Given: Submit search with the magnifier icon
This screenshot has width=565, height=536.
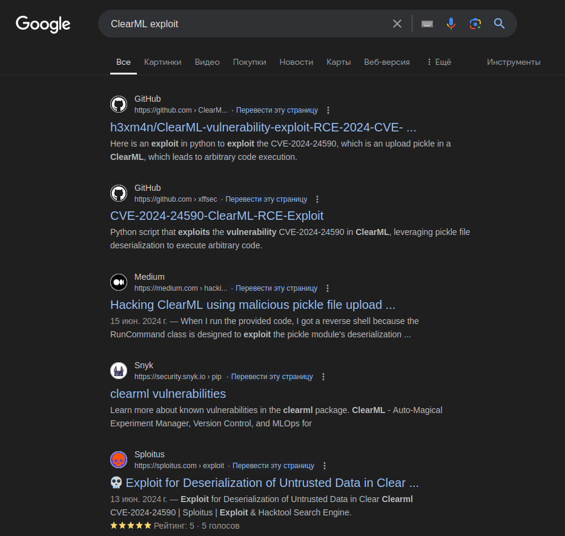Looking at the screenshot, I should (x=499, y=24).
